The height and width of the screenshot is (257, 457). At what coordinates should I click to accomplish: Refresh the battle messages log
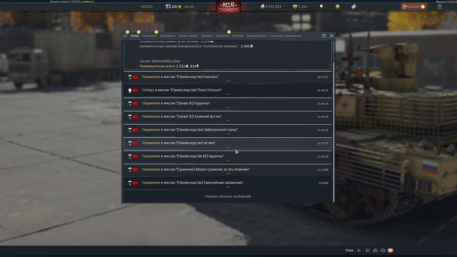point(324,36)
